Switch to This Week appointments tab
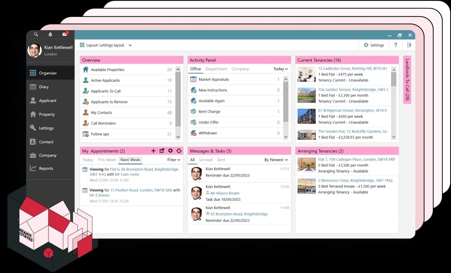 [107, 160]
